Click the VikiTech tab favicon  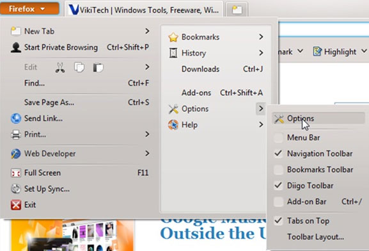(x=74, y=10)
